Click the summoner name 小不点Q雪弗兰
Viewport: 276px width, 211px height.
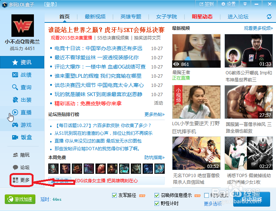22,42
